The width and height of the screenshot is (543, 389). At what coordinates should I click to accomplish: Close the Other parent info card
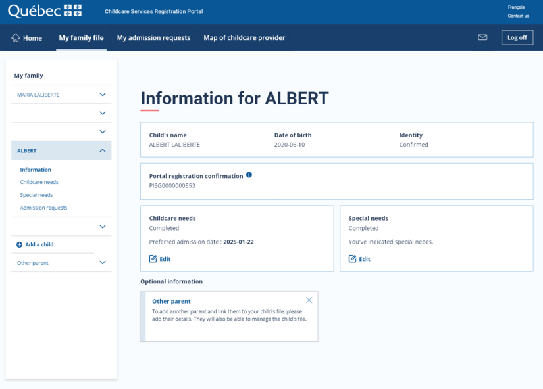pos(309,300)
